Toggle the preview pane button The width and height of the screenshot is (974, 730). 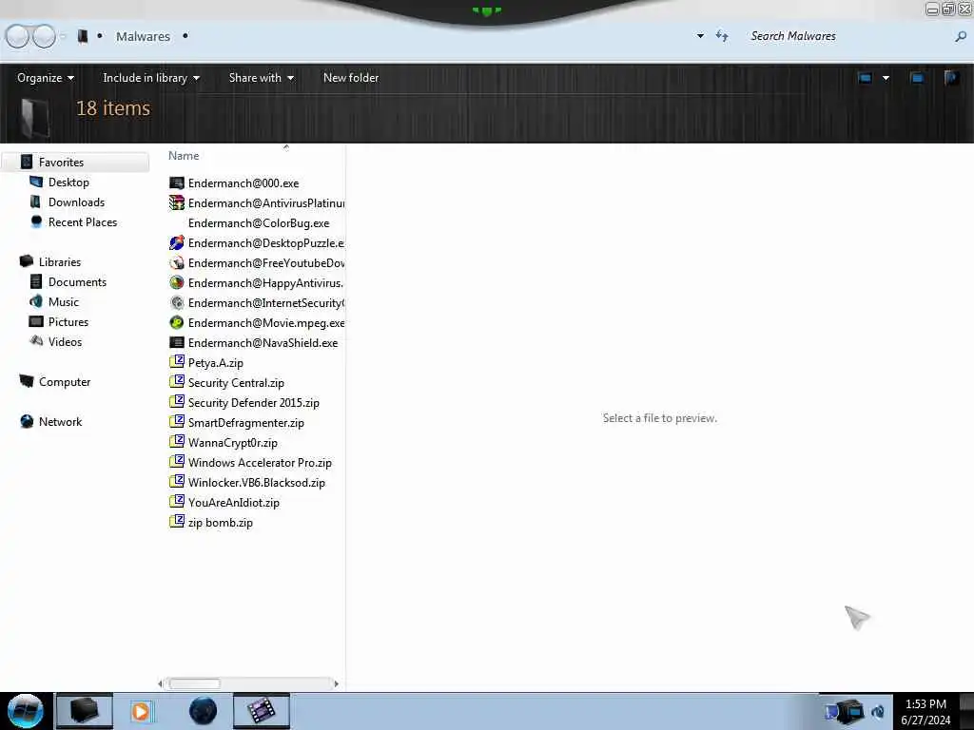coord(917,78)
